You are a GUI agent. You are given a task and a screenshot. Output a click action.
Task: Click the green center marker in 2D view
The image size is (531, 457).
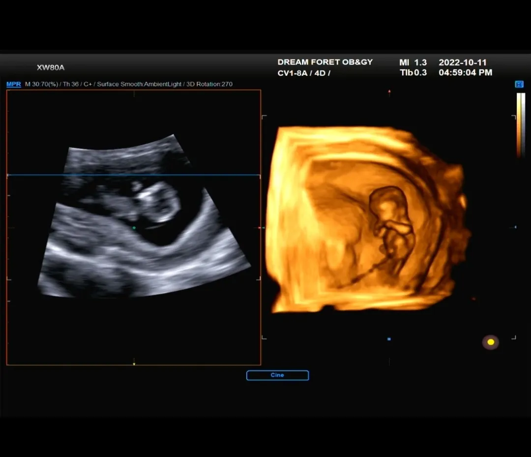point(134,228)
